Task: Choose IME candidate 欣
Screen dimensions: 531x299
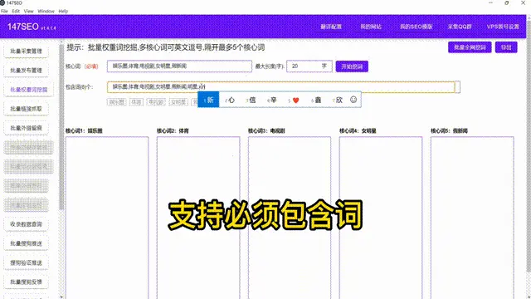Action: click(338, 100)
